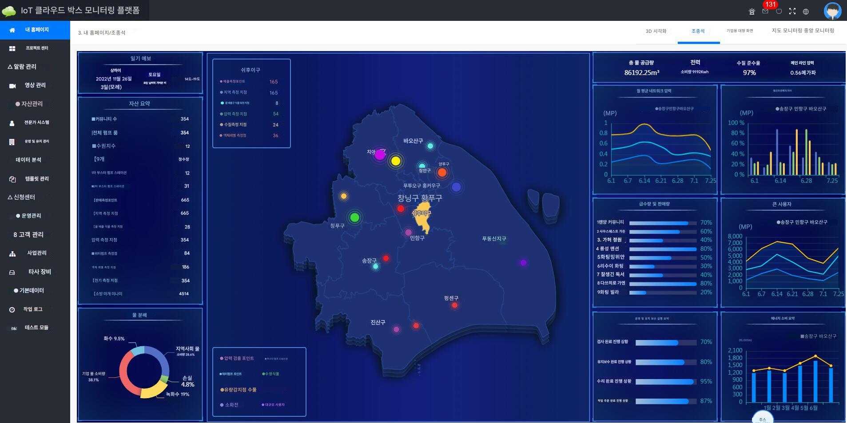Expand the 알람 관리 sidebar menu
Viewport: 847px width, 423px height.
click(22, 67)
